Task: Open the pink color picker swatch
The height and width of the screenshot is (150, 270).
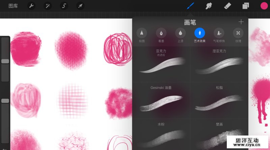Action: click(264, 6)
